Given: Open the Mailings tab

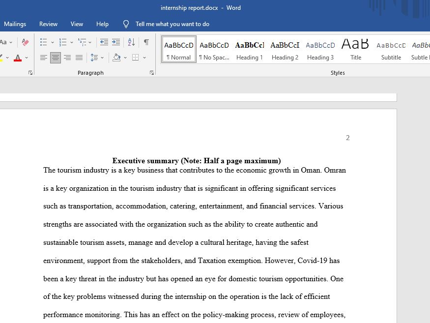Looking at the screenshot, I should point(15,24).
